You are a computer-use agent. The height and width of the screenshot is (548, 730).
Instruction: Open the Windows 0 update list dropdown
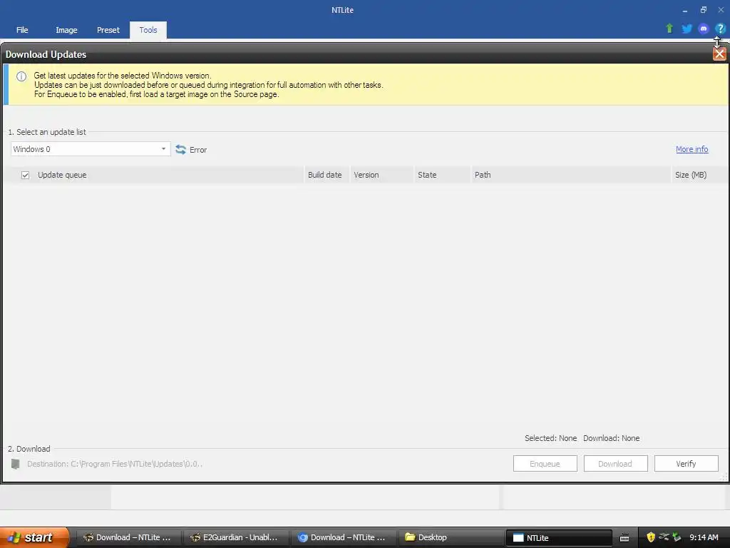click(x=91, y=149)
